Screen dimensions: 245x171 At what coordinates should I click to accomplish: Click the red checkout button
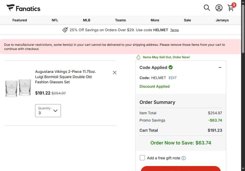[180, 168]
